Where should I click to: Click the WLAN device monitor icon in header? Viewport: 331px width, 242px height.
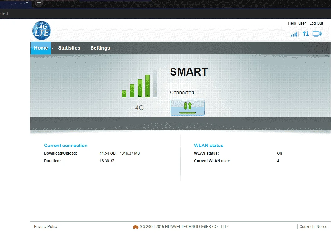click(317, 34)
